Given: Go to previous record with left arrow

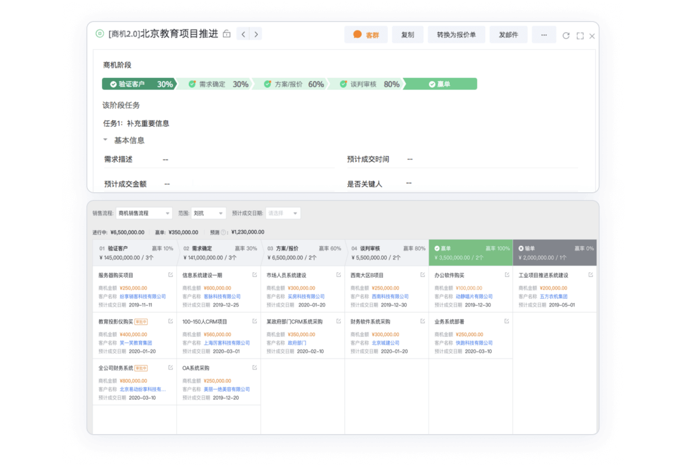Looking at the screenshot, I should [243, 34].
